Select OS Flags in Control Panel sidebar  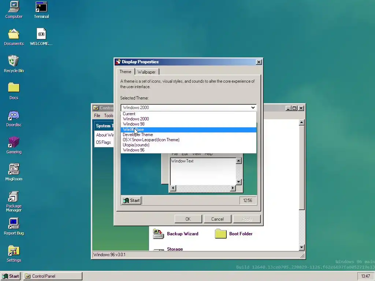(103, 142)
